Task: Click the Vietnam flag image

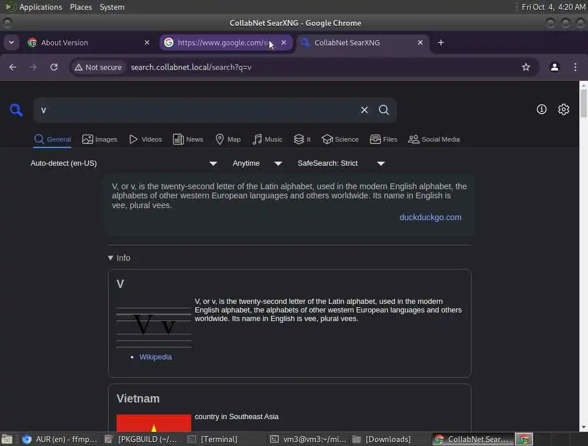Action: 154,422
